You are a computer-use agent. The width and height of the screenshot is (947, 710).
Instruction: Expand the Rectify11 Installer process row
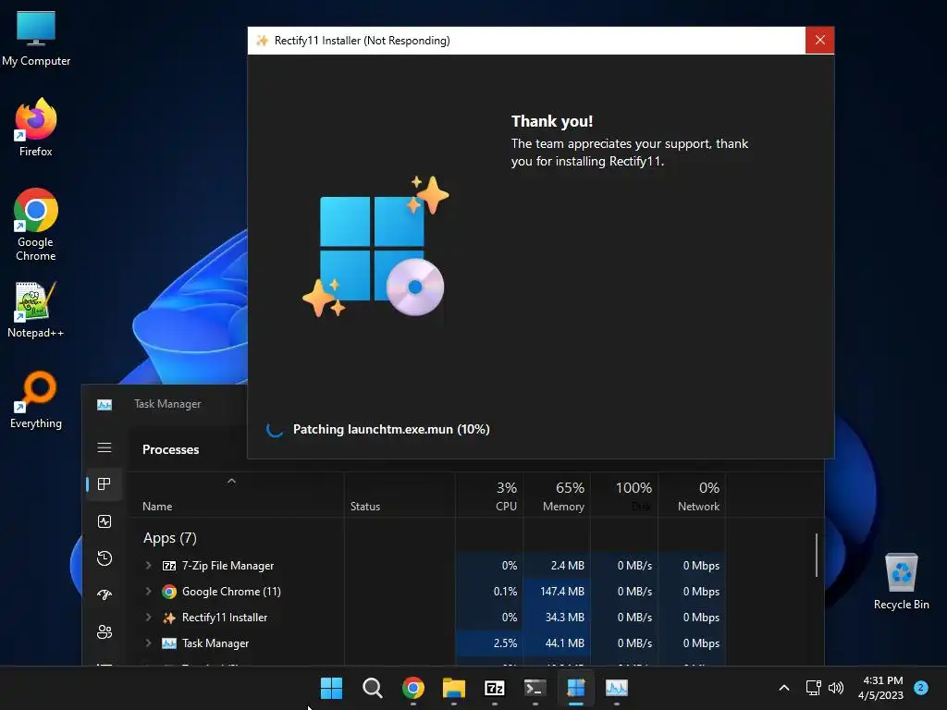(149, 618)
